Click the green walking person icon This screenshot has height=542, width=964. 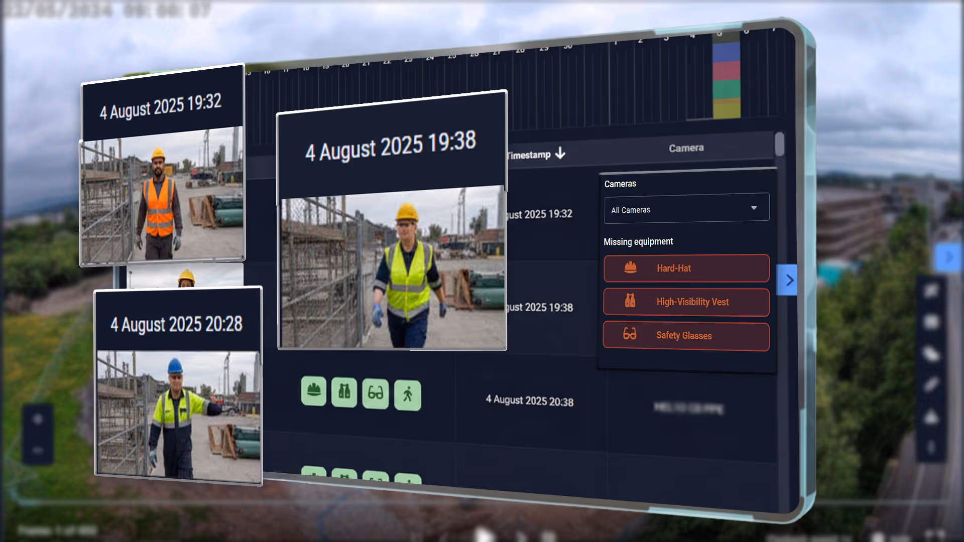[408, 395]
